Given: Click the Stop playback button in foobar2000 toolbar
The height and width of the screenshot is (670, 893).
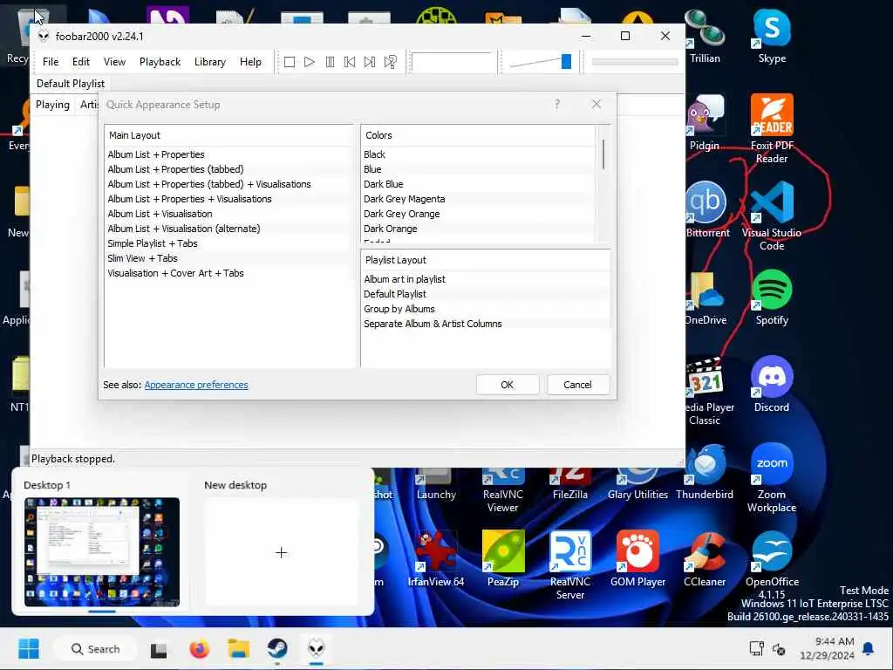Looking at the screenshot, I should click(290, 62).
